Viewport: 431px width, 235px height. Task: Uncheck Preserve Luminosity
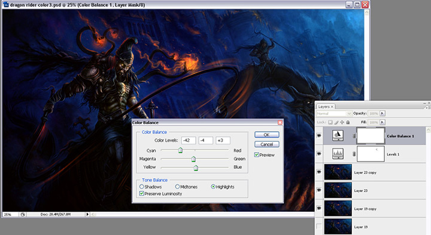pos(141,194)
